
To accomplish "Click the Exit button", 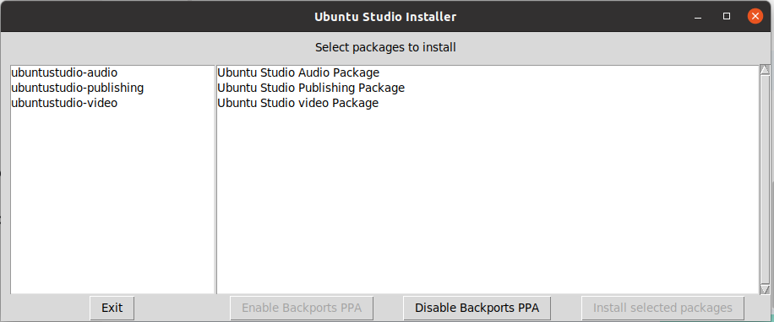I will (112, 309).
